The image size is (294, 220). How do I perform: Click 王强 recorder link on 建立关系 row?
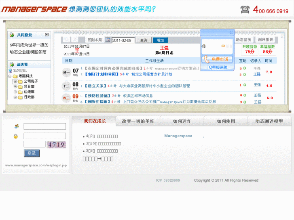coord(257,85)
